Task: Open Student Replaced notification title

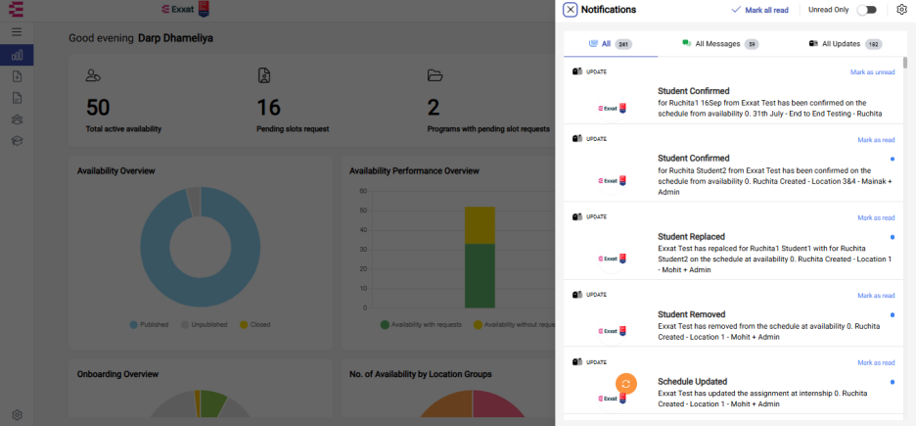Action: pyautogui.click(x=691, y=237)
